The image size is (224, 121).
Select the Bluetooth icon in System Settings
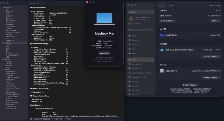129,40
